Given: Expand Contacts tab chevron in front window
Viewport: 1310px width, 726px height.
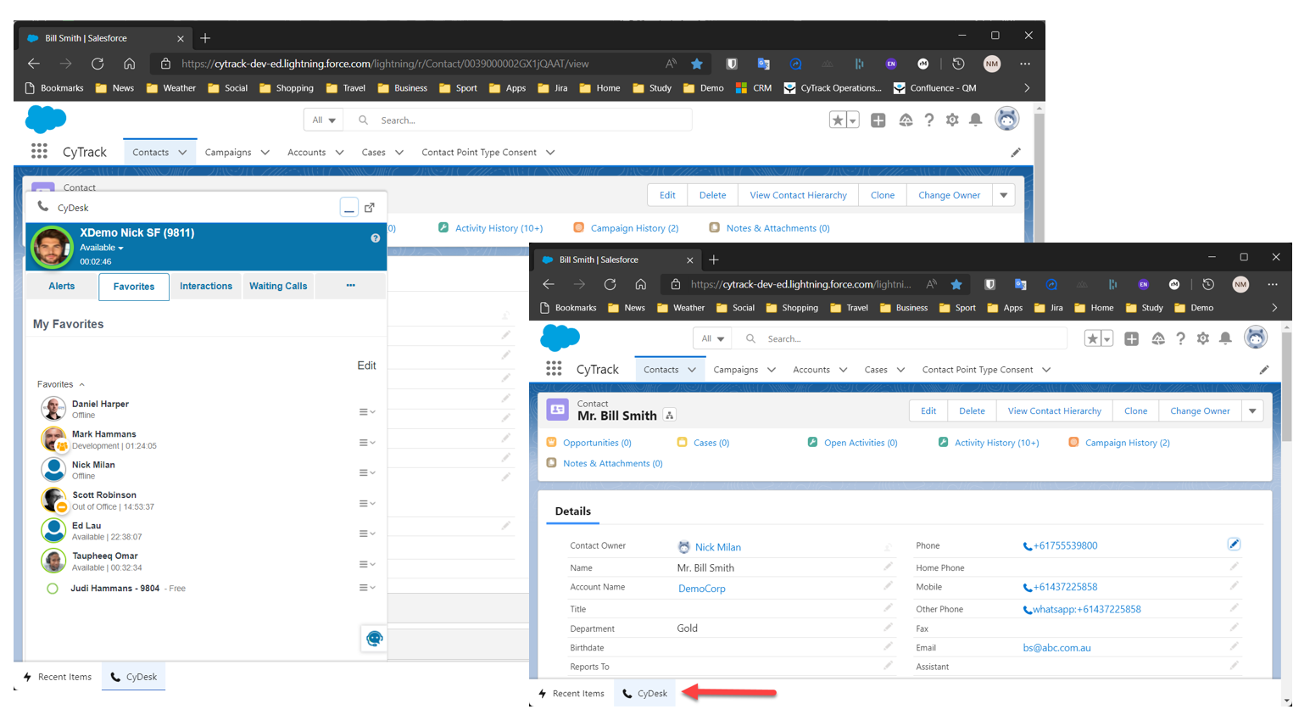Looking at the screenshot, I should (692, 370).
